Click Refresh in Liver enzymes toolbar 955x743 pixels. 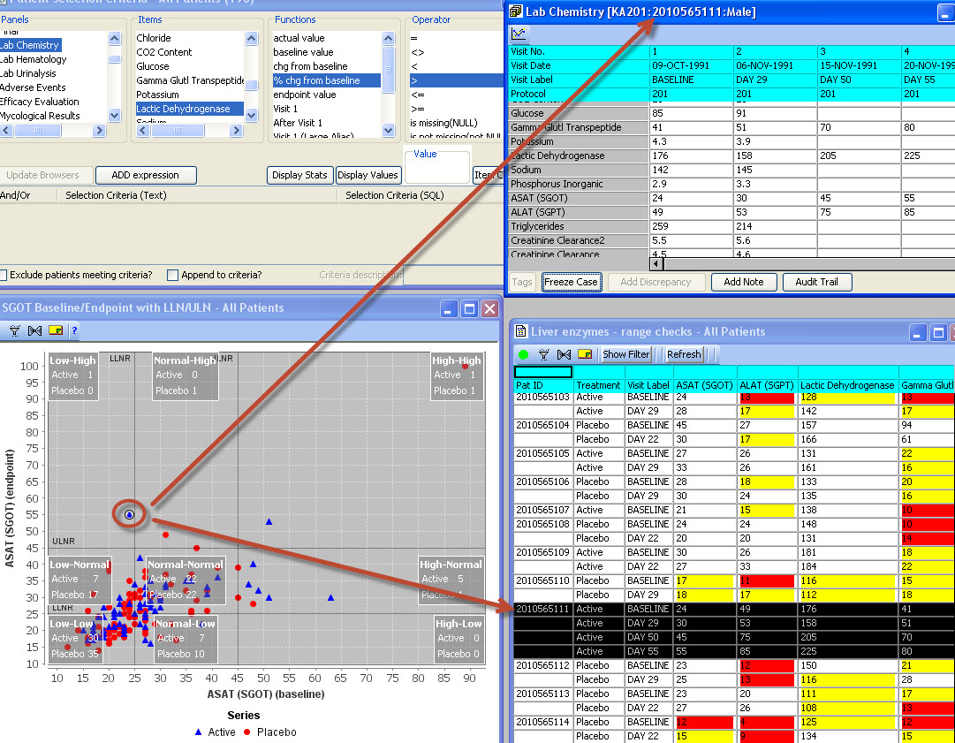(x=684, y=354)
